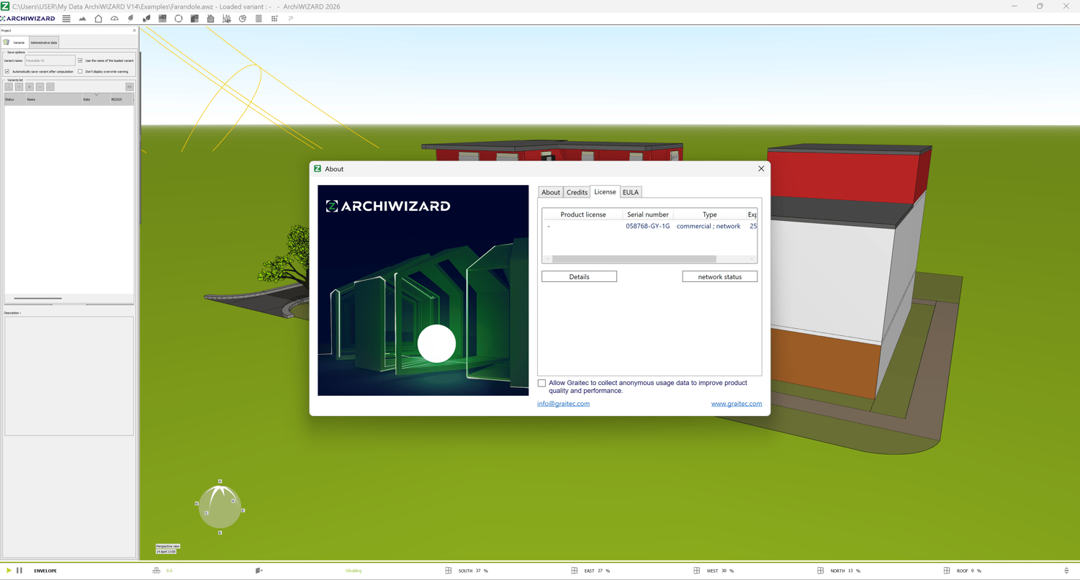The width and height of the screenshot is (1080, 580).
Task: Click the 'Type' column header in license table
Action: coord(710,214)
